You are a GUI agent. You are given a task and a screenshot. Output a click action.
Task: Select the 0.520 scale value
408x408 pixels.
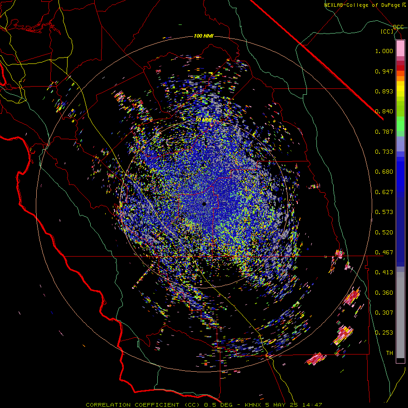click(384, 233)
